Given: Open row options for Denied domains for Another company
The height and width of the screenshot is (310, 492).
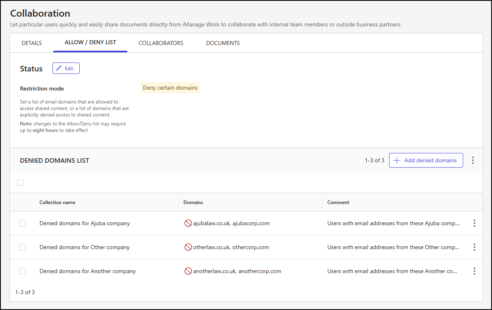Looking at the screenshot, I should [x=475, y=271].
